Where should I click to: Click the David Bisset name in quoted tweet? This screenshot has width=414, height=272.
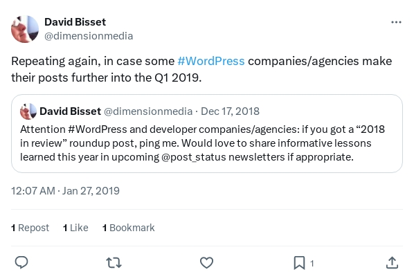pyautogui.click(x=70, y=111)
